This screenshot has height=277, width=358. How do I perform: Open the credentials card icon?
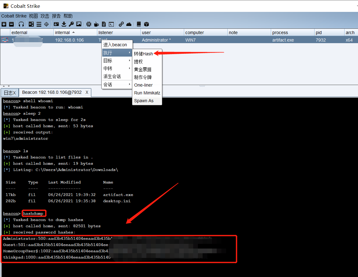(x=56, y=24)
